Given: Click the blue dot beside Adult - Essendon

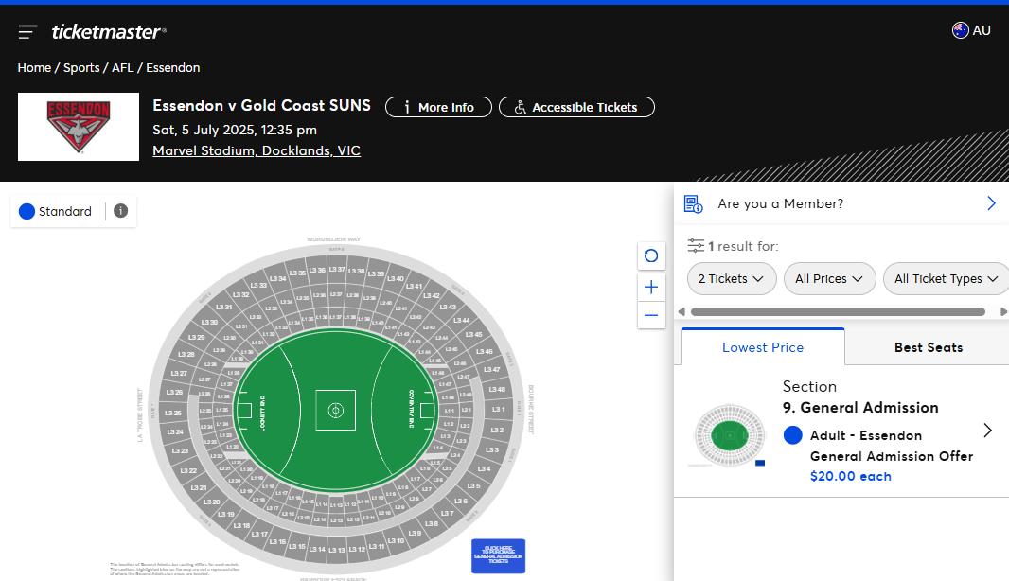Looking at the screenshot, I should 793,435.
